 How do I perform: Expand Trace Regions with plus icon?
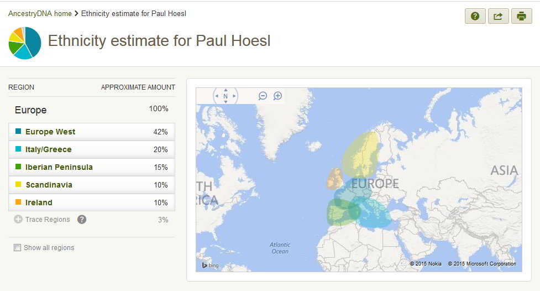click(x=18, y=219)
